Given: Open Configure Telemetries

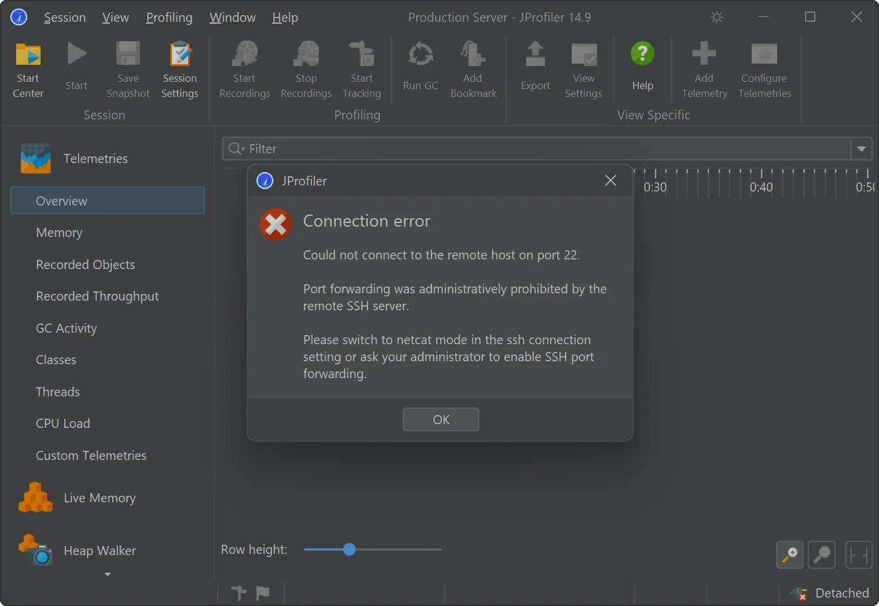Looking at the screenshot, I should click(x=764, y=70).
